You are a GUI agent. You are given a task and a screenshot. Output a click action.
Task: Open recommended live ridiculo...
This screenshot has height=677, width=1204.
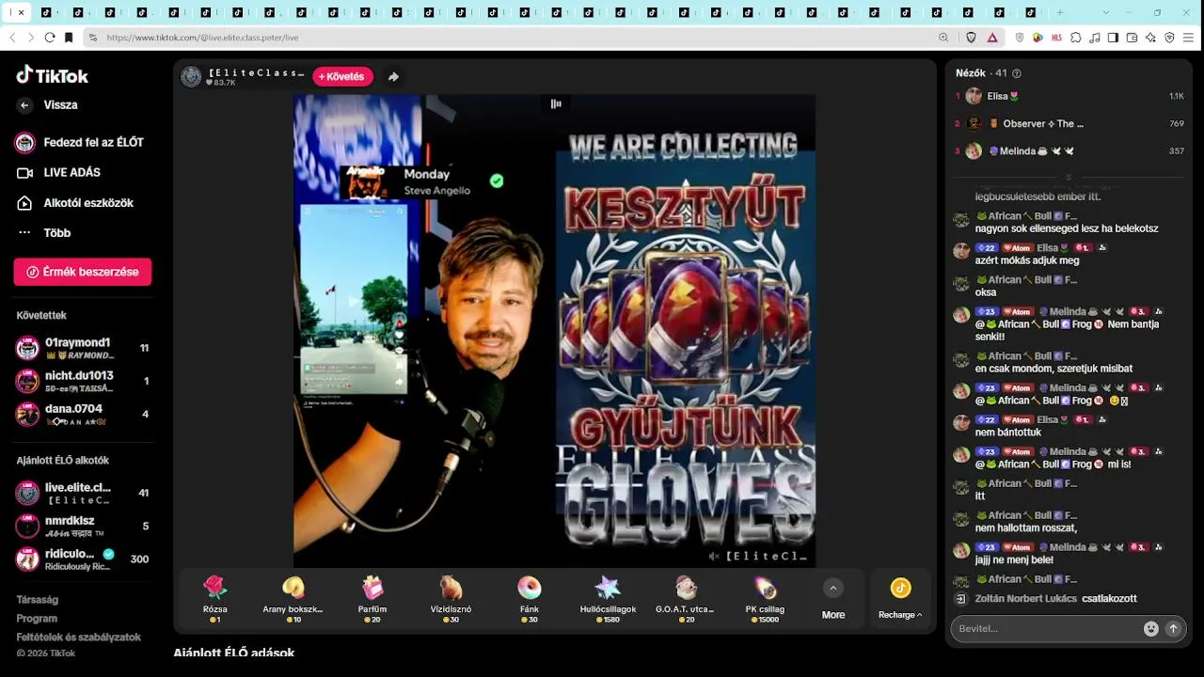tap(83, 559)
